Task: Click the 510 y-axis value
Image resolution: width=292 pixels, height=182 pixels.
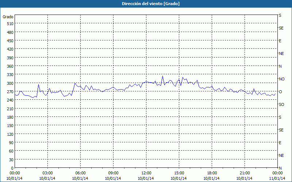Action: 10,24
